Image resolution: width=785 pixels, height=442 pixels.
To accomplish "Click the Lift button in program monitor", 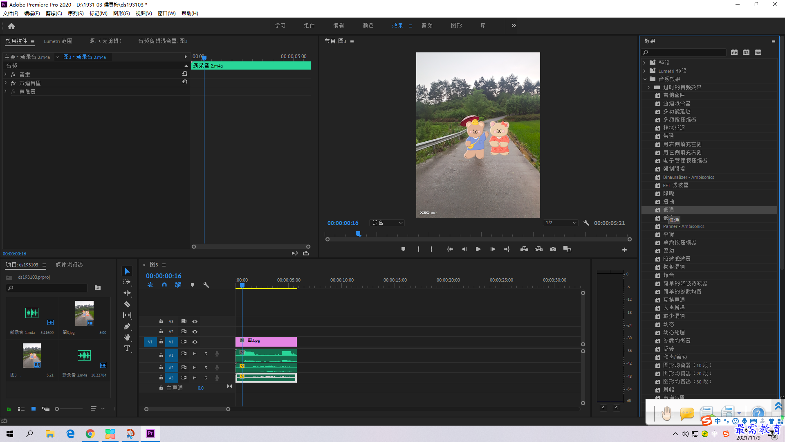I will click(524, 249).
